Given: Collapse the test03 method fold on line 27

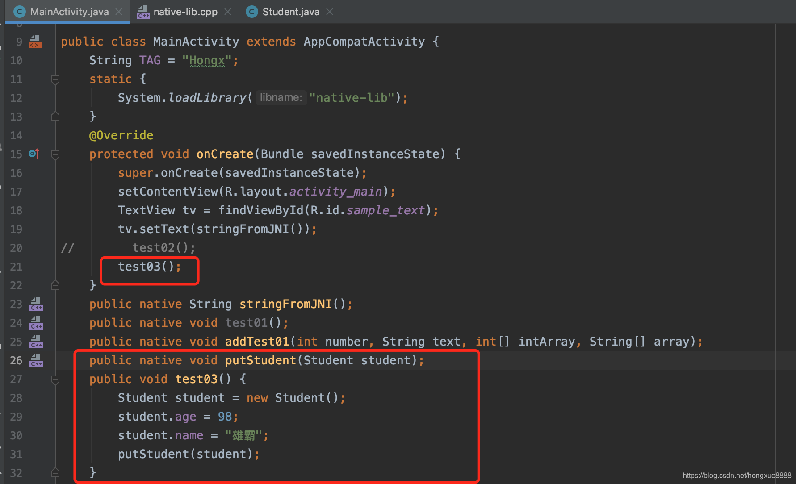Looking at the screenshot, I should pyautogui.click(x=55, y=380).
